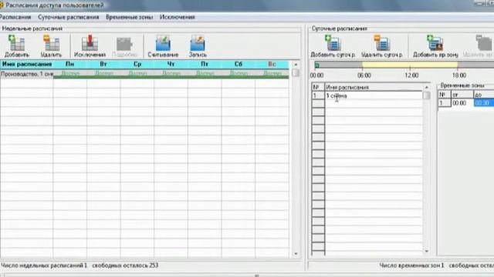Click the от value 00:00 in time zones
Image resolution: width=494 pixels, height=277 pixels.
[462, 103]
